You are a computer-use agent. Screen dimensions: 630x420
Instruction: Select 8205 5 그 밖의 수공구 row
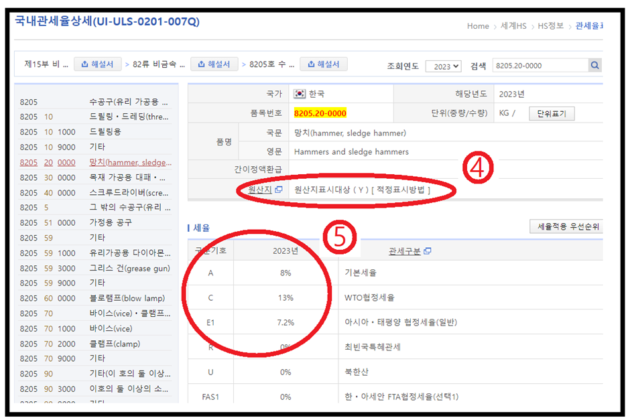[95, 208]
